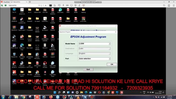Open AnyDesk file transfer download icon
Viewport: 176px width, 99px height.
(169, 5)
